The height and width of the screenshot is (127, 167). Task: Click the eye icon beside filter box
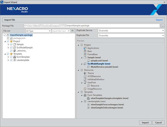[x=72, y=31]
